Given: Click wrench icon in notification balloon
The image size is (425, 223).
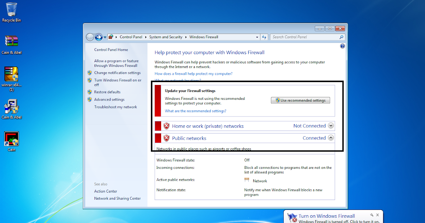Looking at the screenshot, I should 372,215.
